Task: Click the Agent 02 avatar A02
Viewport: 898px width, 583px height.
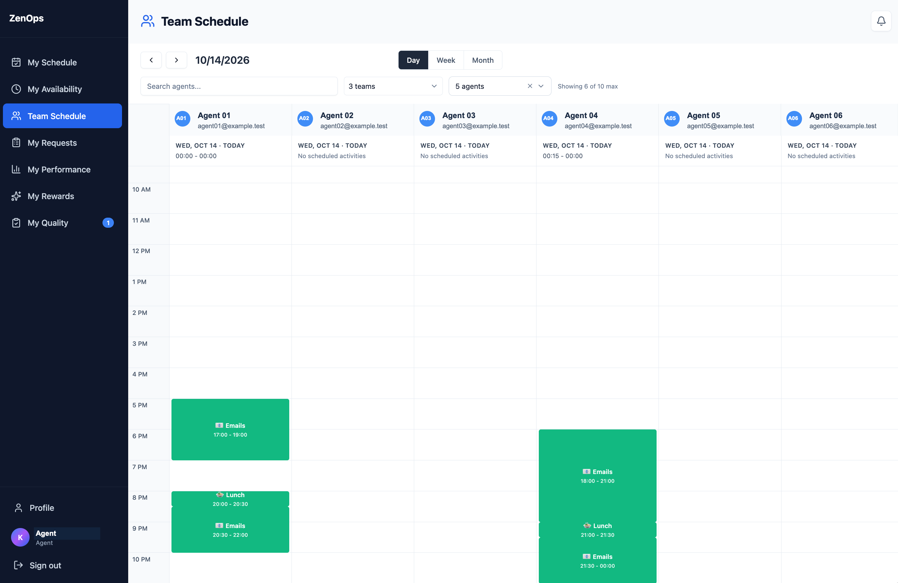Action: coord(305,118)
